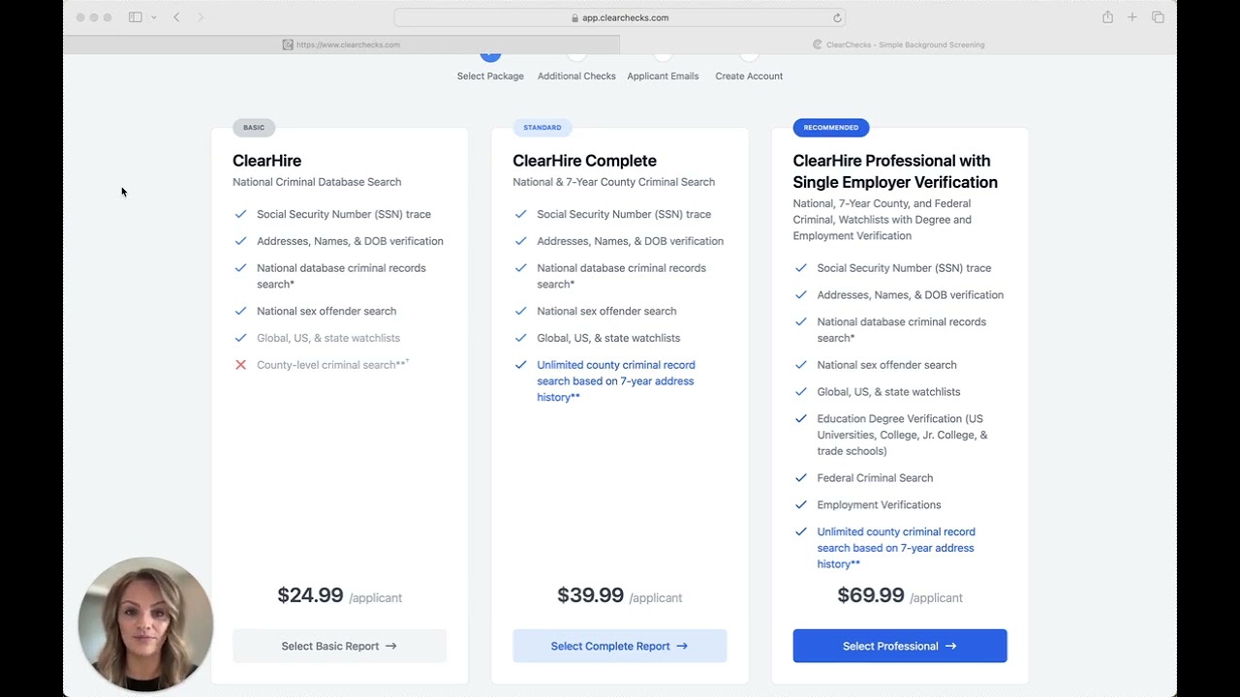1240x697 pixels.
Task: Click the ClearHire plan title
Action: 266,161
